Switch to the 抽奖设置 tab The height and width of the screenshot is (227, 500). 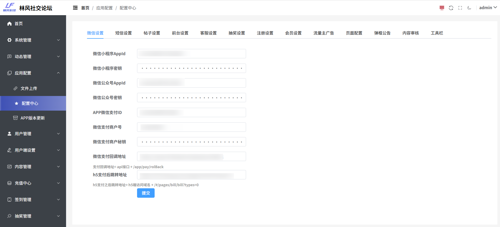(237, 33)
